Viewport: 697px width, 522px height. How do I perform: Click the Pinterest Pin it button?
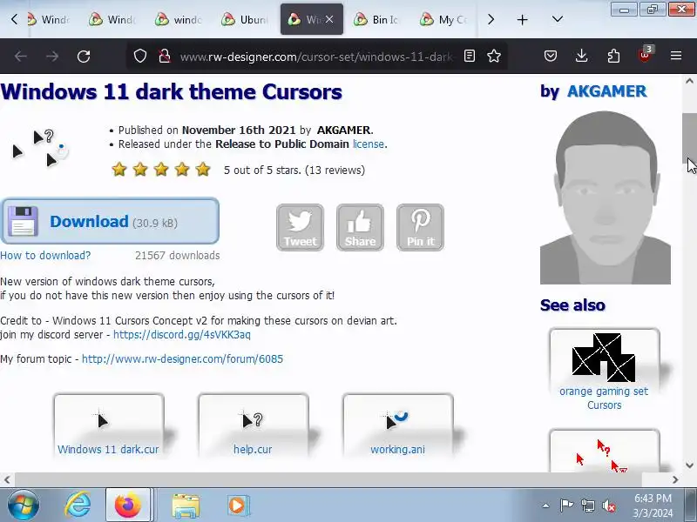tap(420, 228)
